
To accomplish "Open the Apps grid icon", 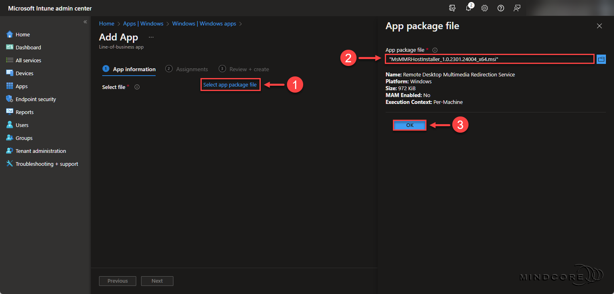I will [10, 86].
